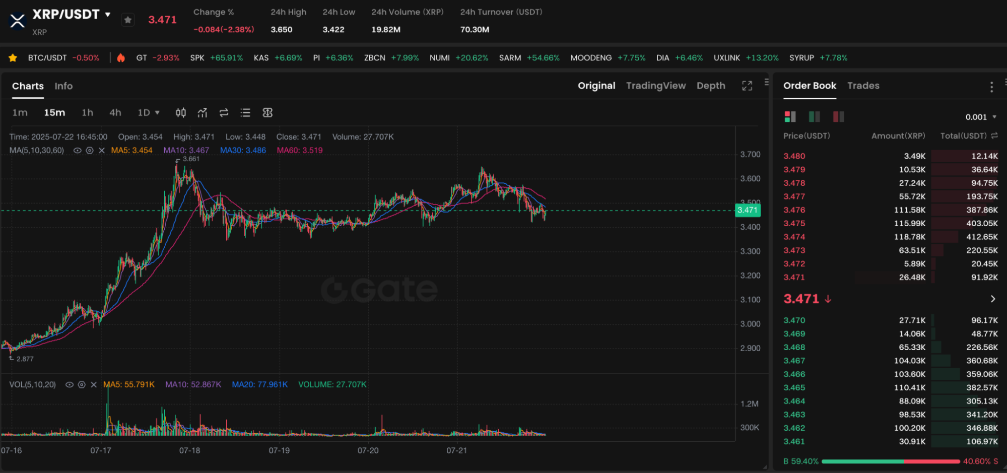Viewport: 1007px width, 473px height.
Task: Remove the VOL indicator with X
Action: [x=94, y=385]
